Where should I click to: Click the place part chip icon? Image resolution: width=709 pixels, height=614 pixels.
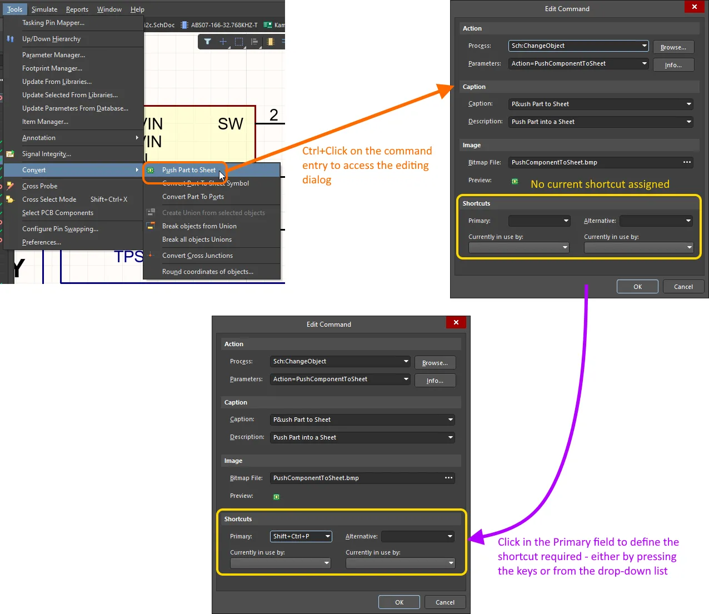tap(271, 42)
